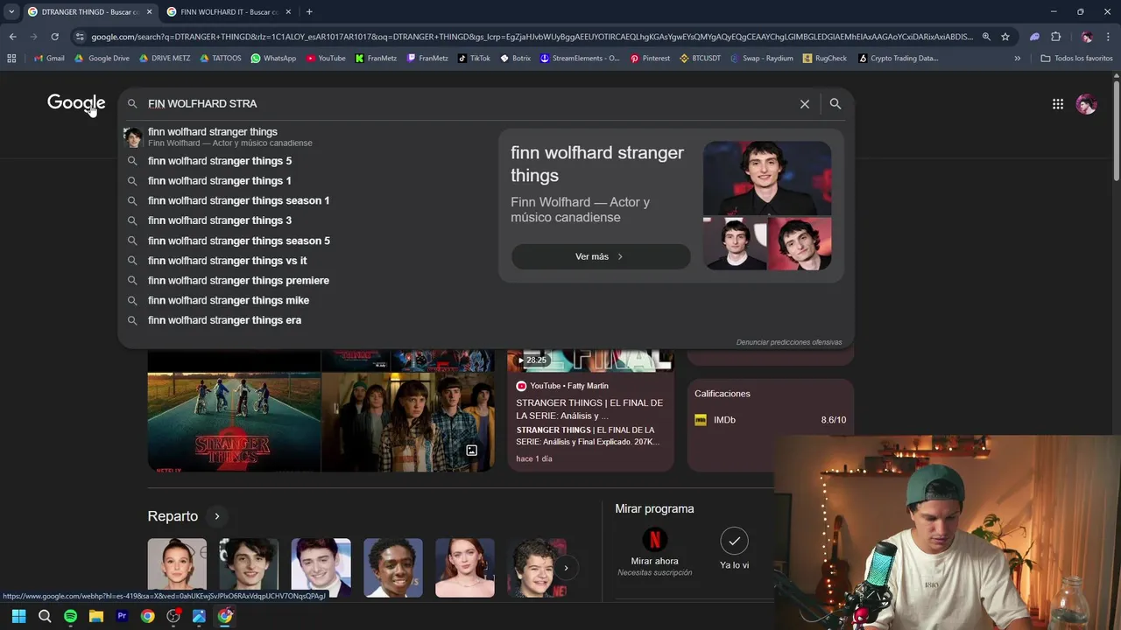This screenshot has height=630, width=1121.
Task: Open the Google account avatar
Action: click(1087, 104)
